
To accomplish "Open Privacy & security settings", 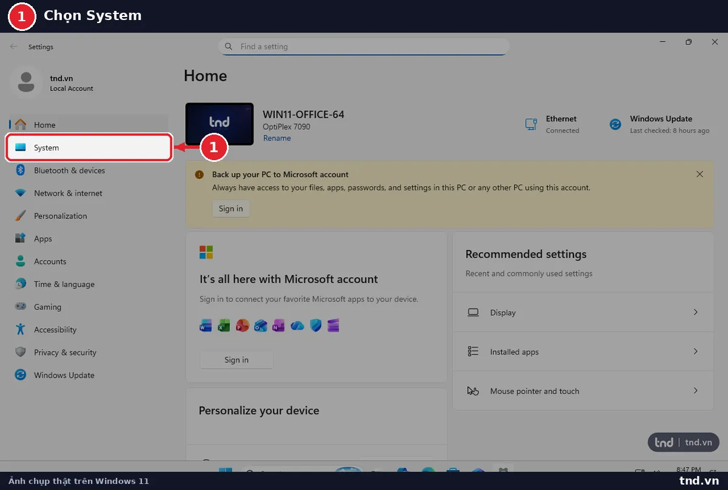I will [x=89, y=352].
